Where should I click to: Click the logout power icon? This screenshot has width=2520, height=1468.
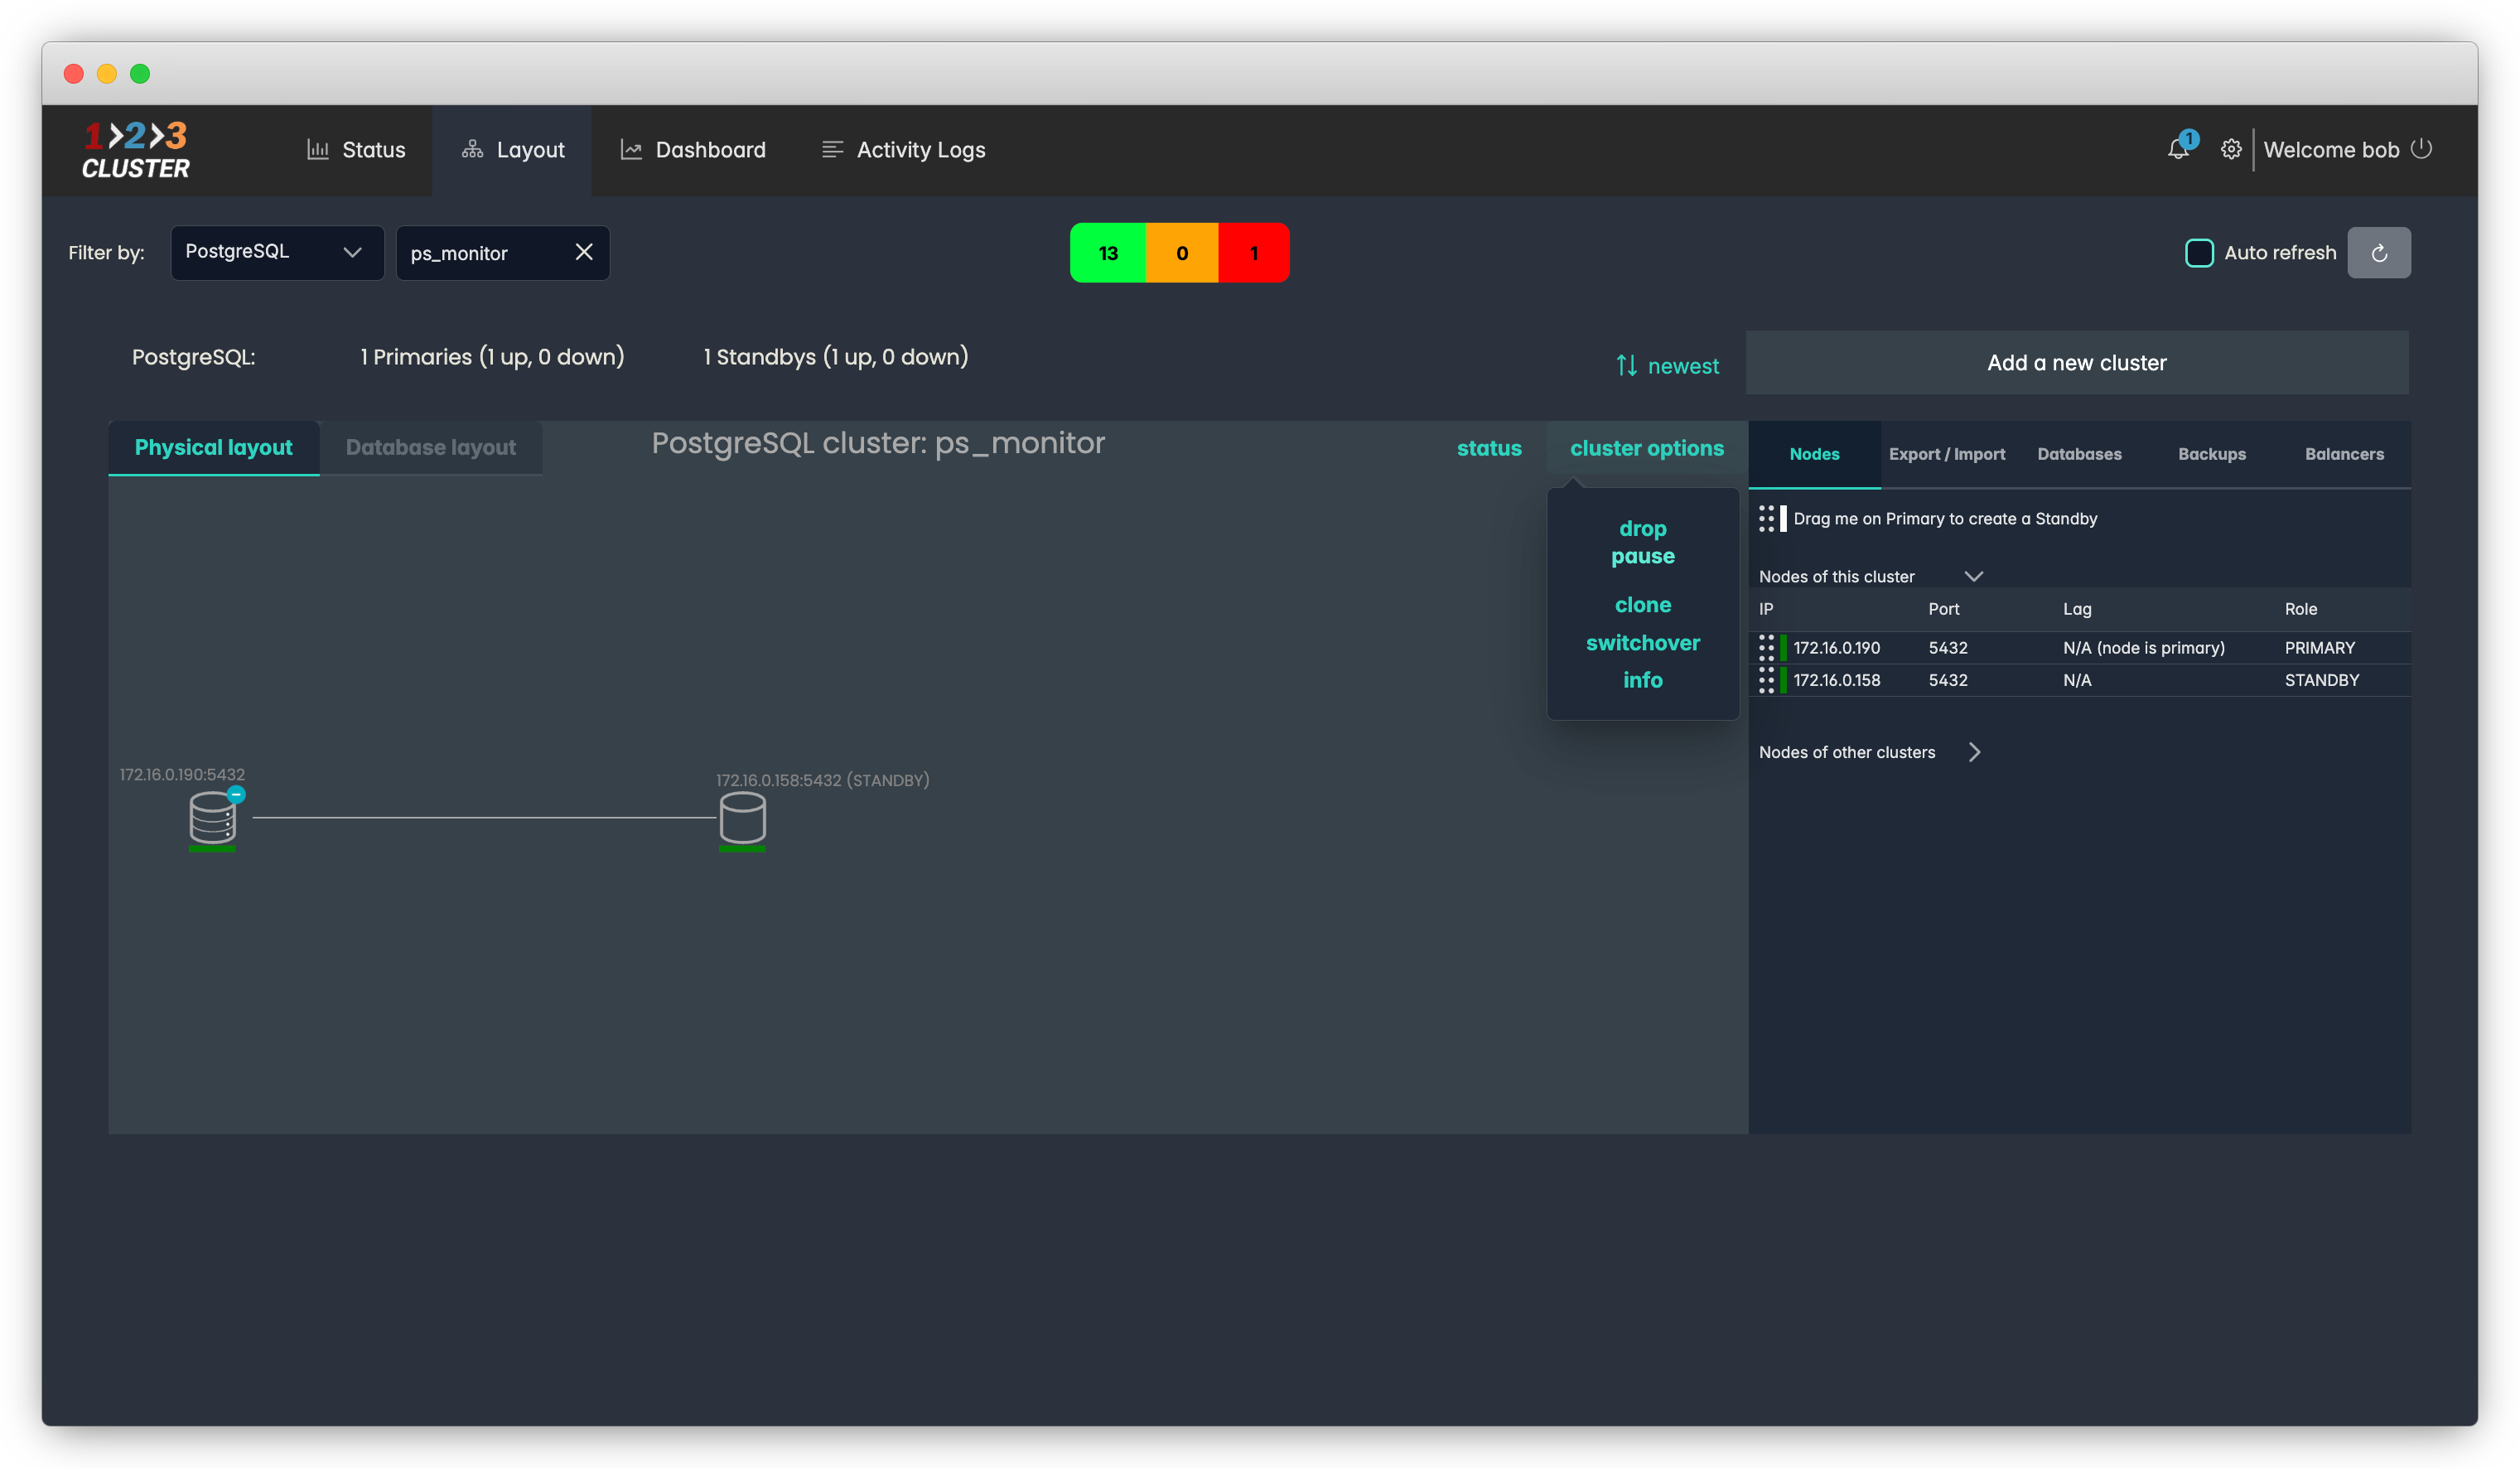pos(2421,149)
